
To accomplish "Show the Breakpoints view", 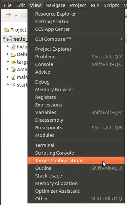I will 76,128.
